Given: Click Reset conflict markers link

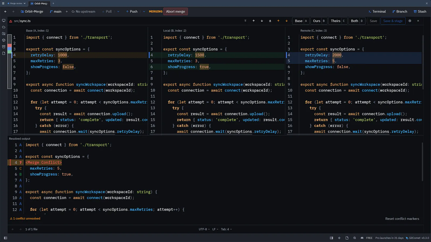Looking at the screenshot, I should 402,219.
